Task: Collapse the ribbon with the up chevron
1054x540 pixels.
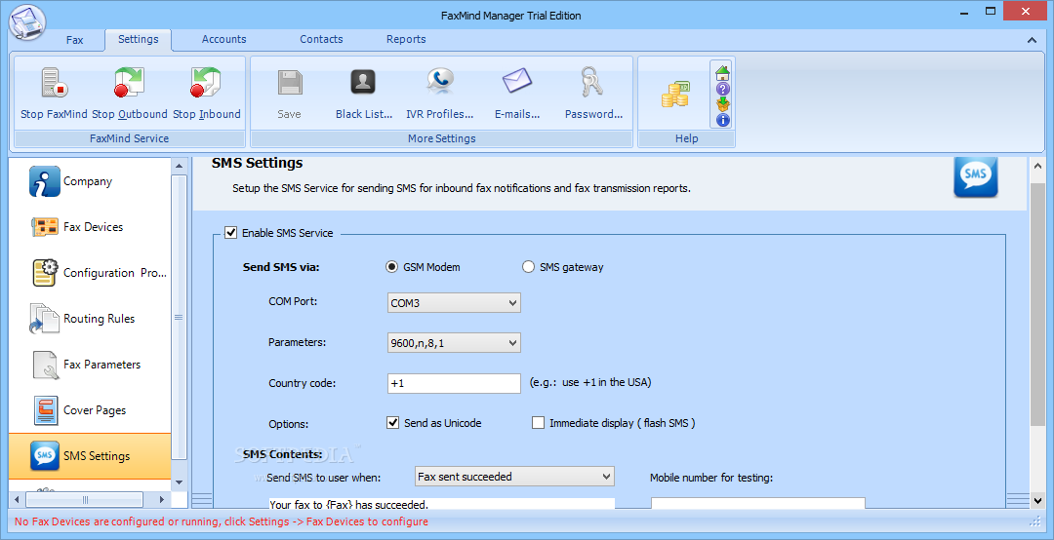Action: (x=1032, y=40)
